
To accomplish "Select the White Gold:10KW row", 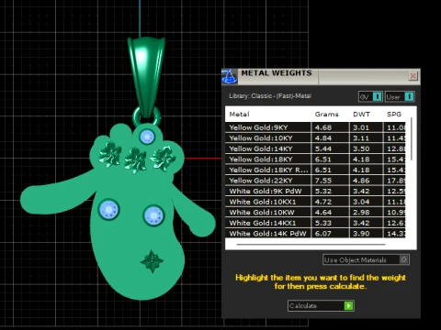I will (315, 212).
